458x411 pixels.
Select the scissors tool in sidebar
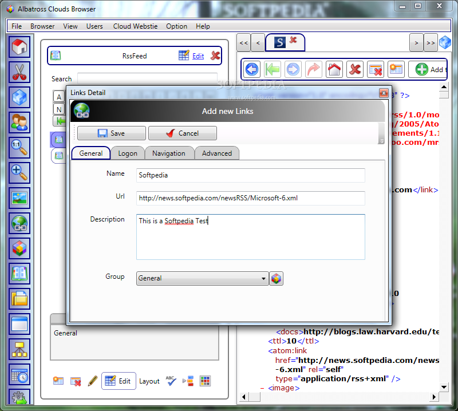[x=19, y=72]
